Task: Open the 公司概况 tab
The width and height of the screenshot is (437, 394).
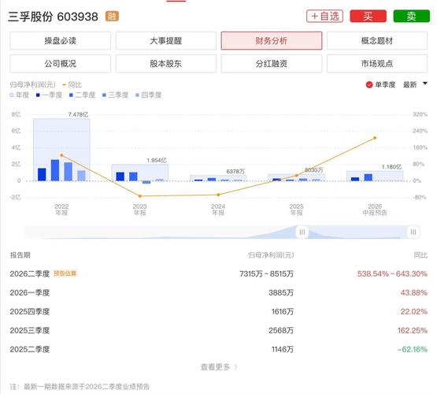Action: (60, 64)
